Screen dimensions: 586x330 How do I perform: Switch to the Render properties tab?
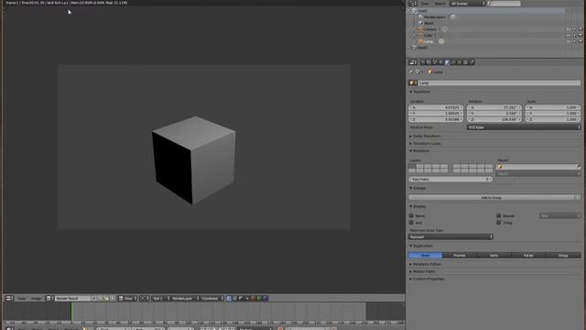(x=423, y=62)
